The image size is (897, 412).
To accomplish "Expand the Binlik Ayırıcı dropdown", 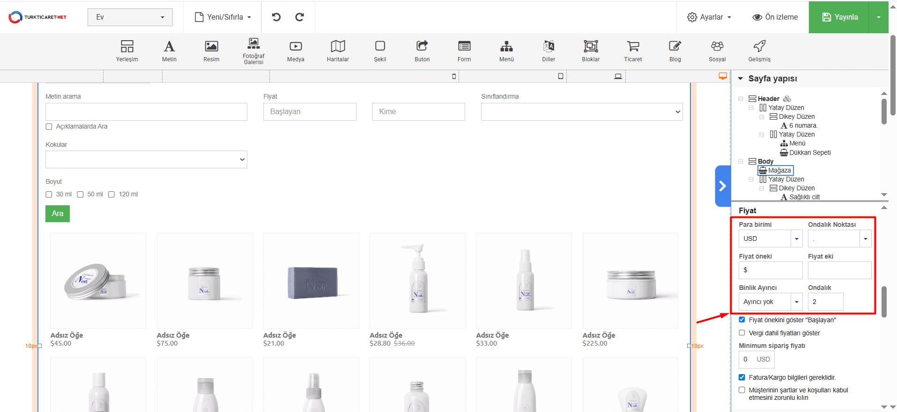I will tap(771, 302).
